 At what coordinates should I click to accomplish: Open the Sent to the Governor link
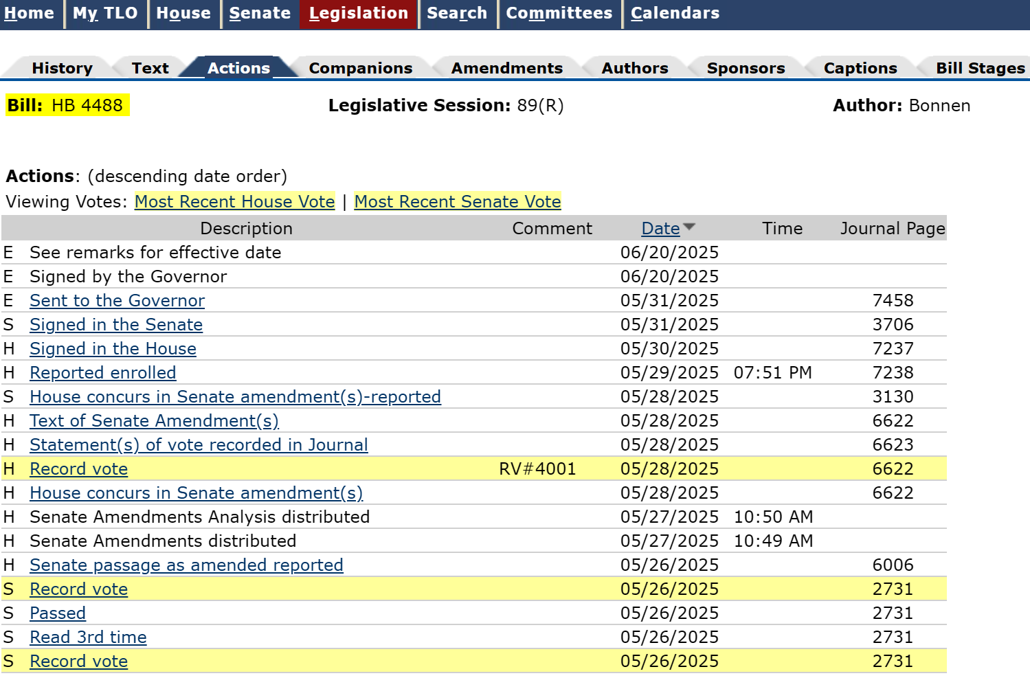(x=117, y=301)
